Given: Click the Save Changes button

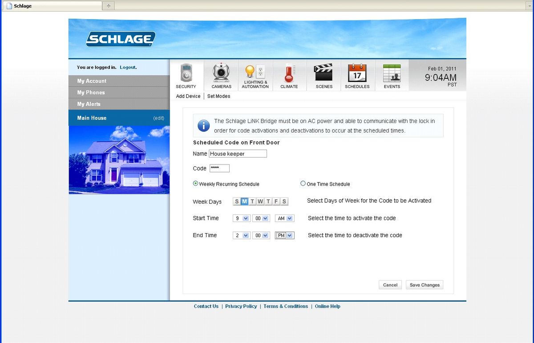Looking at the screenshot, I should click(425, 285).
